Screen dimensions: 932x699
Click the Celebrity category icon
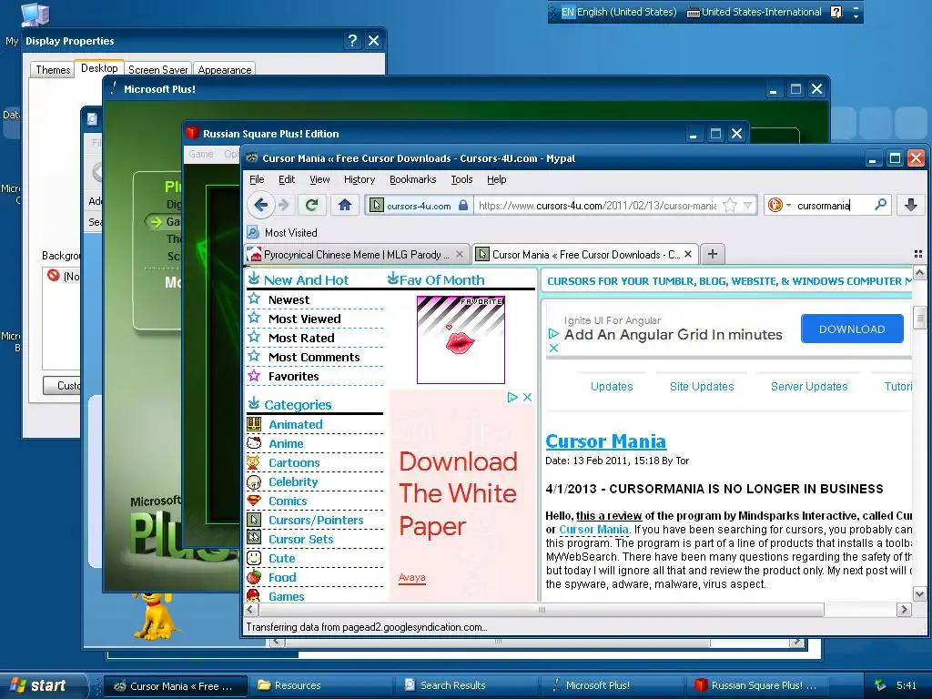[x=254, y=481]
